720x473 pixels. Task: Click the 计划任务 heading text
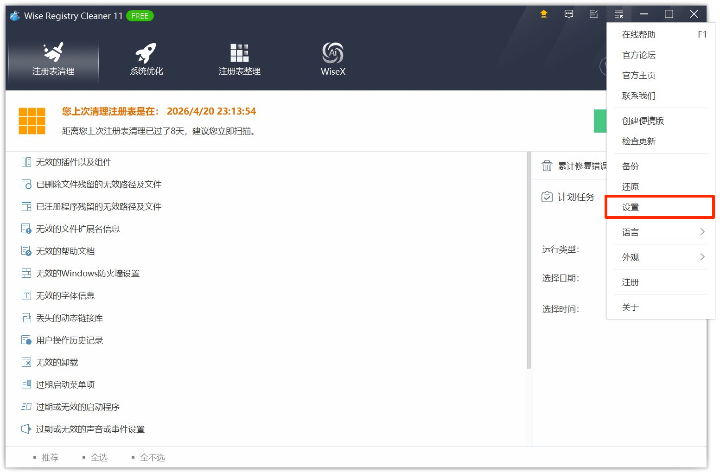click(x=576, y=197)
